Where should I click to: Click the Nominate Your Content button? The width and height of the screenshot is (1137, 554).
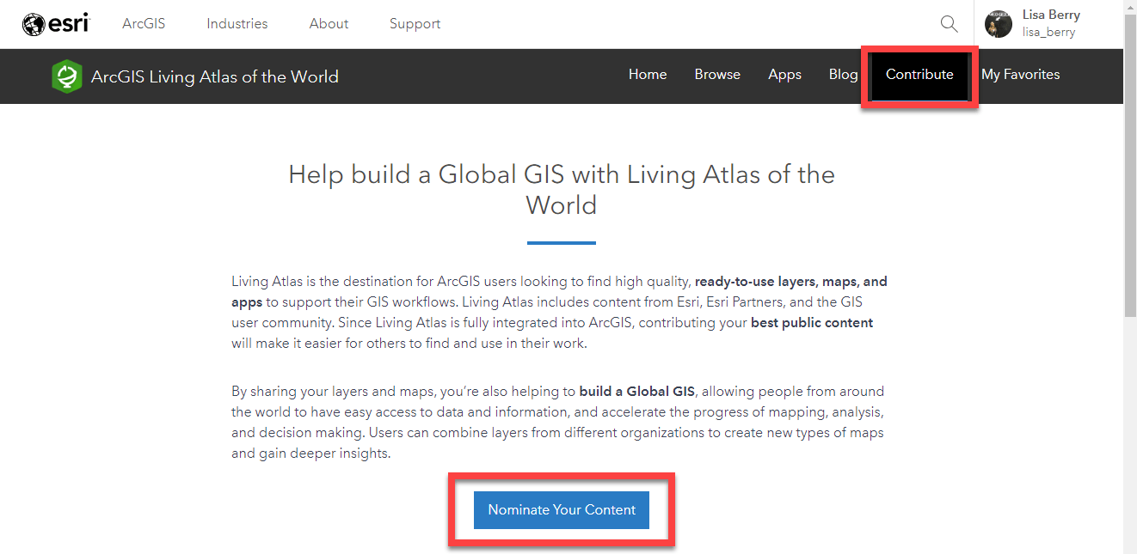pos(562,509)
